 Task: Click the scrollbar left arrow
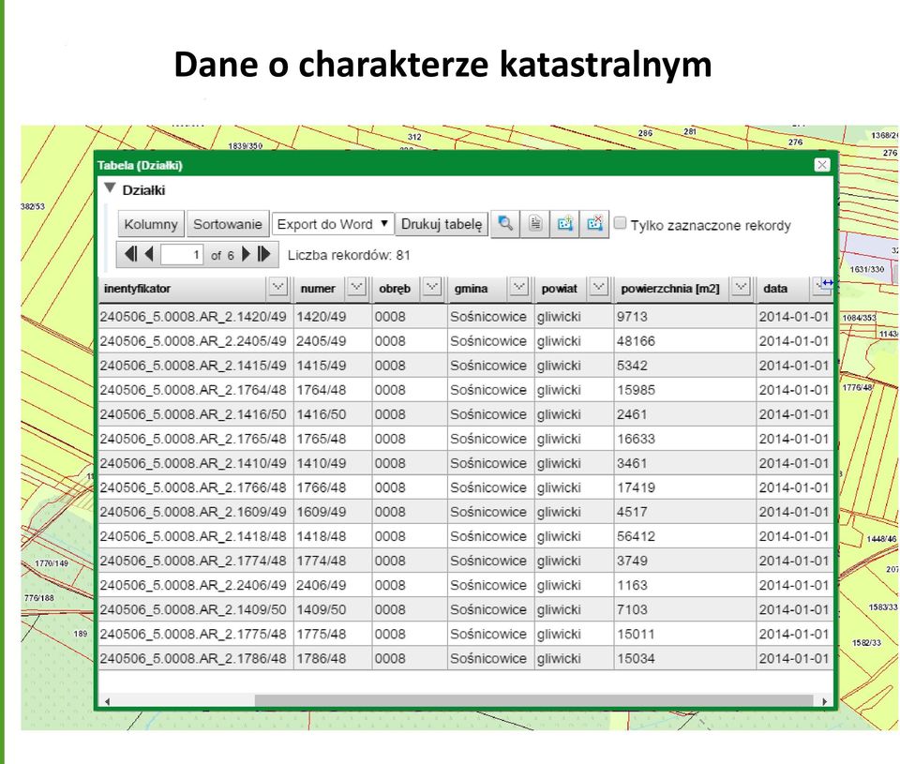(107, 701)
